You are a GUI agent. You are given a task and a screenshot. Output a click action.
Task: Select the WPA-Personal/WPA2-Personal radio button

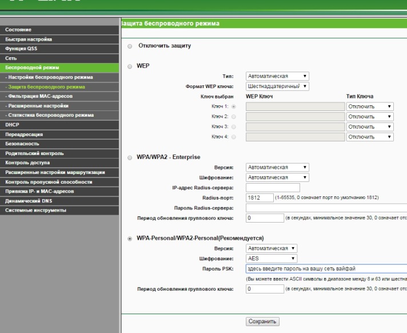click(x=130, y=238)
